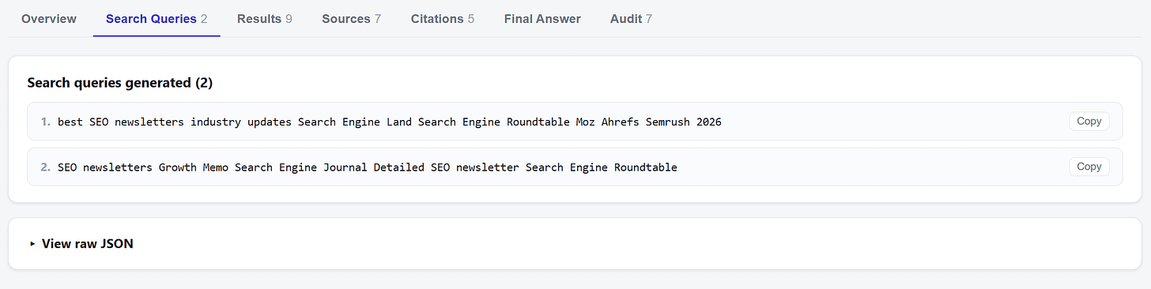Click the count 7 next to Audit

coord(649,19)
